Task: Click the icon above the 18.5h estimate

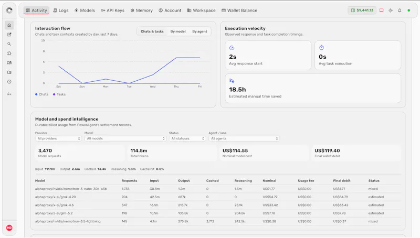Action: pyautogui.click(x=232, y=81)
